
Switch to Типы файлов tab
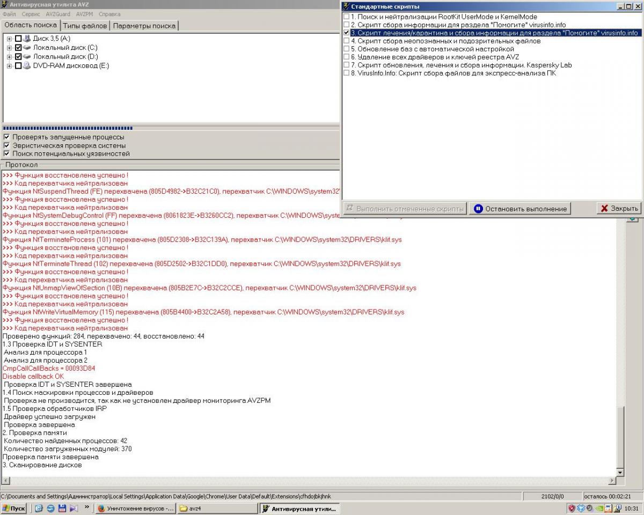(85, 26)
